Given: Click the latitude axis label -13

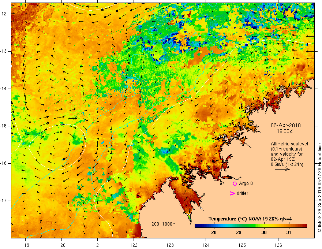Looking at the screenshot, I should (4, 51).
